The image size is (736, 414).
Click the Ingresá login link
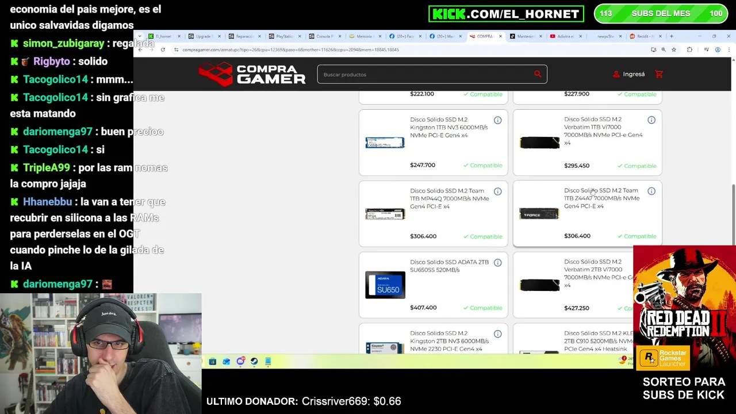[628, 74]
